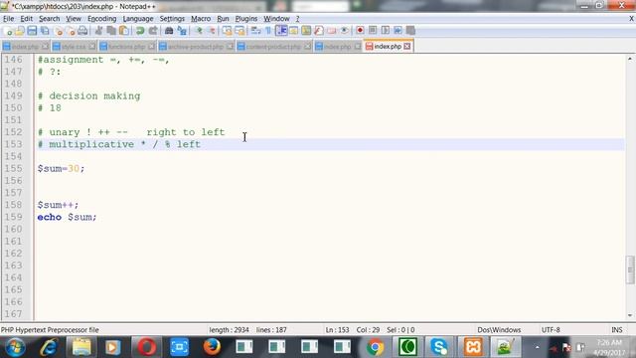Open the Search menu
636x358 pixels.
coord(49,19)
